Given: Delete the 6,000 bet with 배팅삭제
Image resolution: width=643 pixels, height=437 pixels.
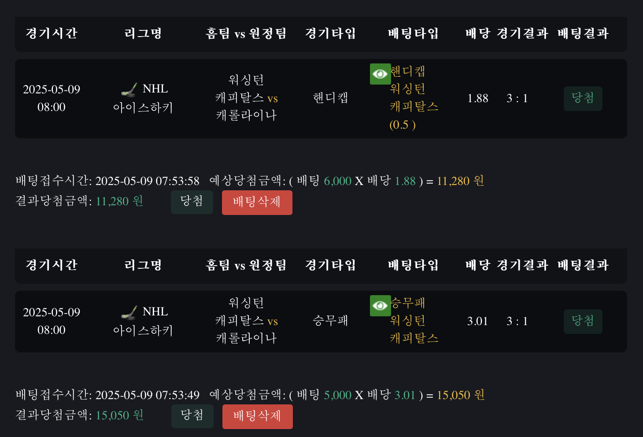Looking at the screenshot, I should coord(257,203).
